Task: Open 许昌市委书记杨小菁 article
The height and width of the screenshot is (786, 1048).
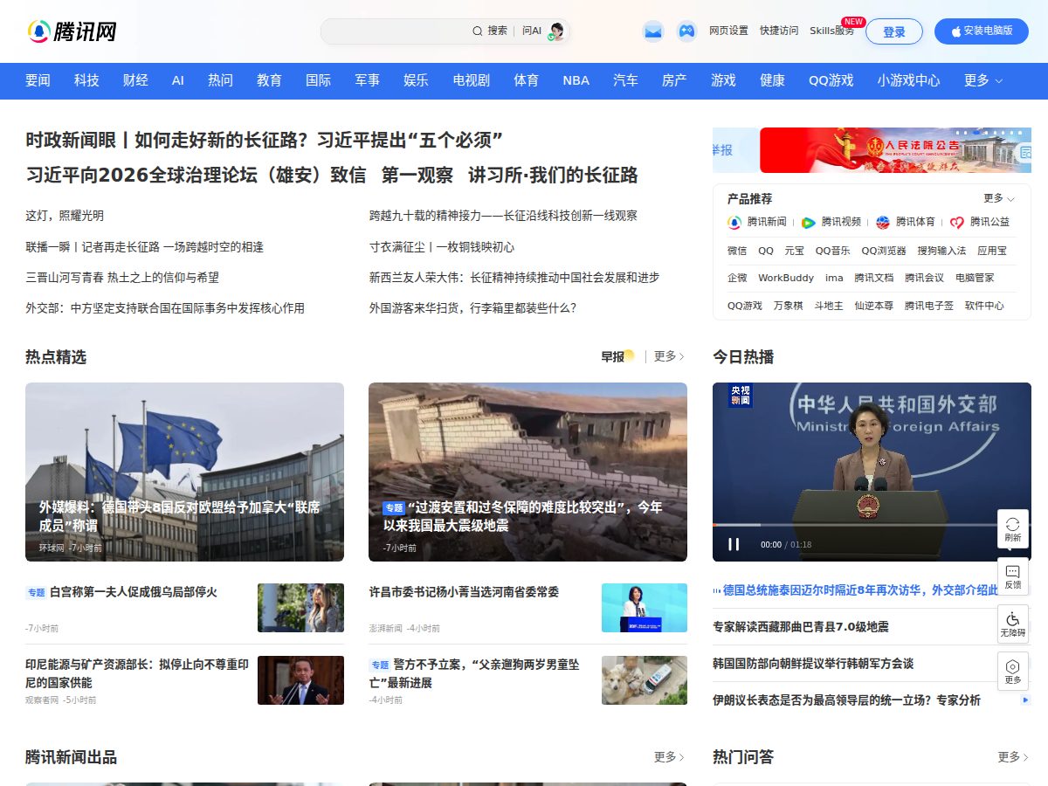Action: (464, 592)
